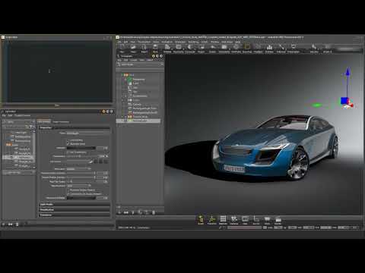
Task: Open the Render quick access icon
Action: coord(278,219)
